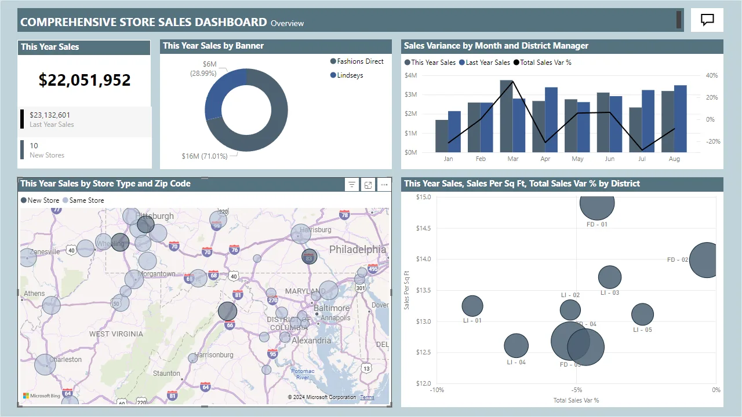This screenshot has width=742, height=417.
Task: Click the Same Store bubble at Charleston
Action: coord(45,364)
